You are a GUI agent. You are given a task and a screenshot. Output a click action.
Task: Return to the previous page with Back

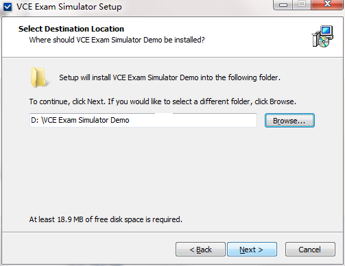coord(200,250)
